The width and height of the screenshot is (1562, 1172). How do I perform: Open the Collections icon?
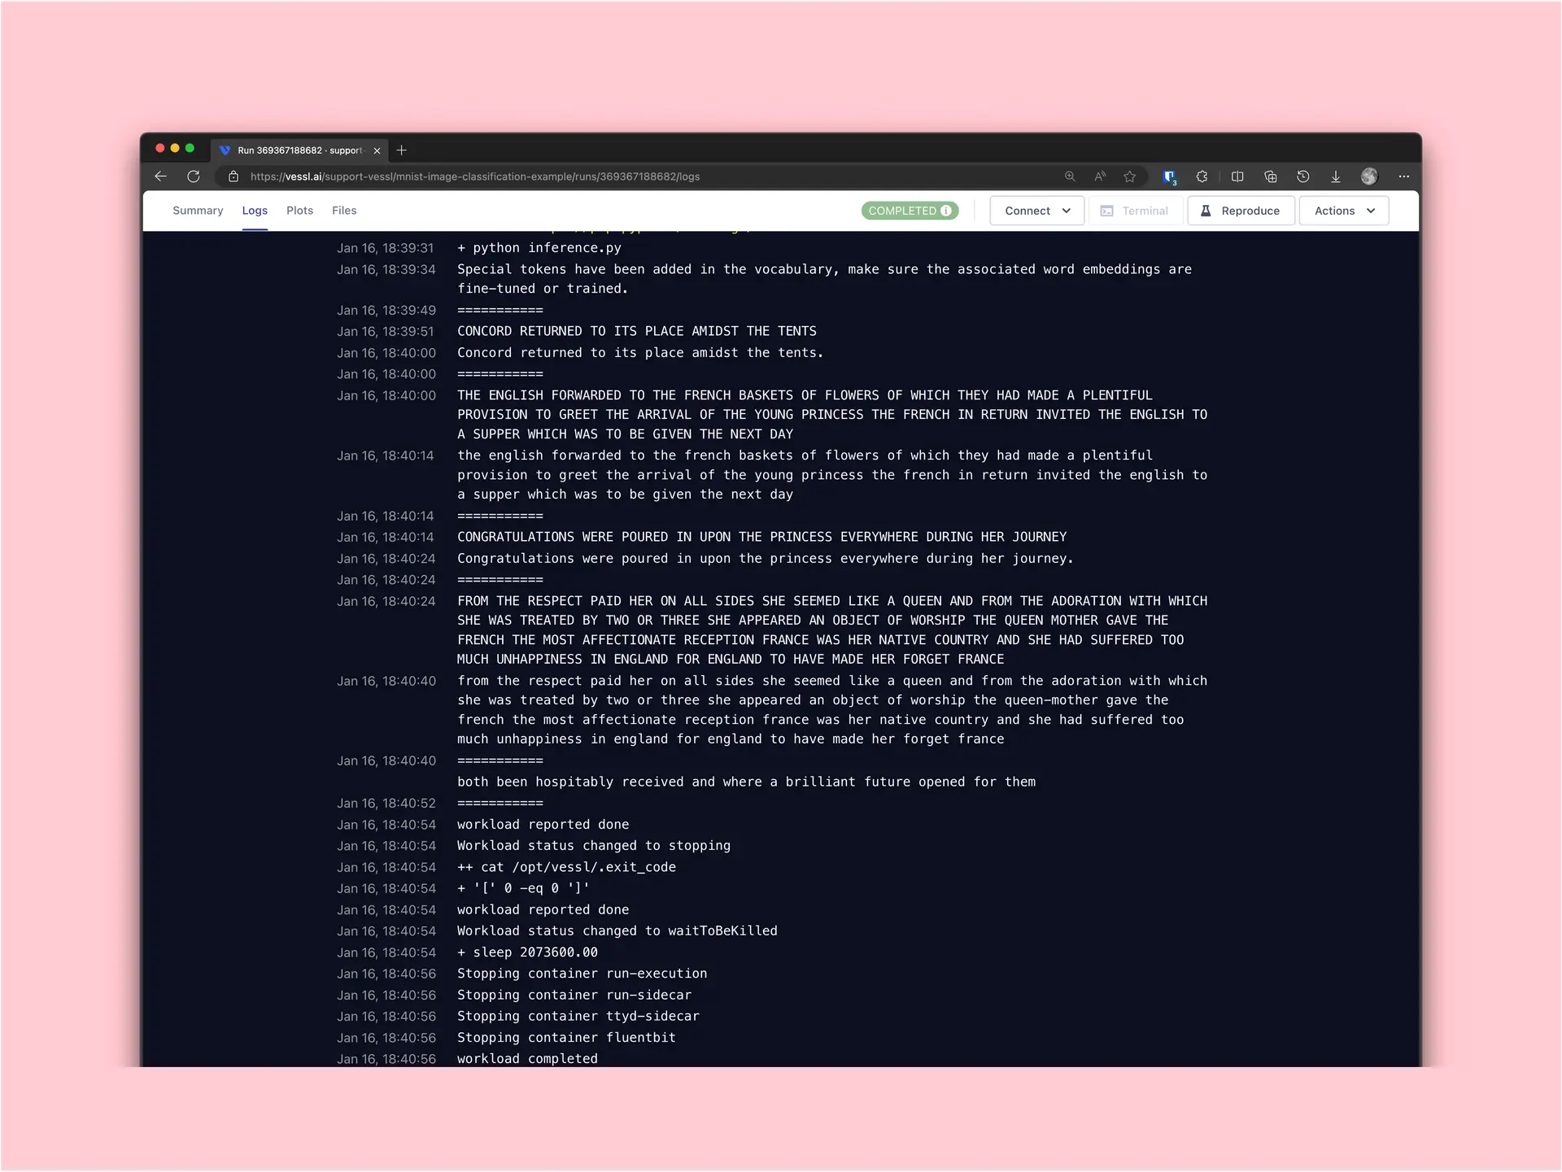coord(1271,176)
